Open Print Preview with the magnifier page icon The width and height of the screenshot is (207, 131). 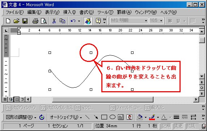click(x=44, y=21)
